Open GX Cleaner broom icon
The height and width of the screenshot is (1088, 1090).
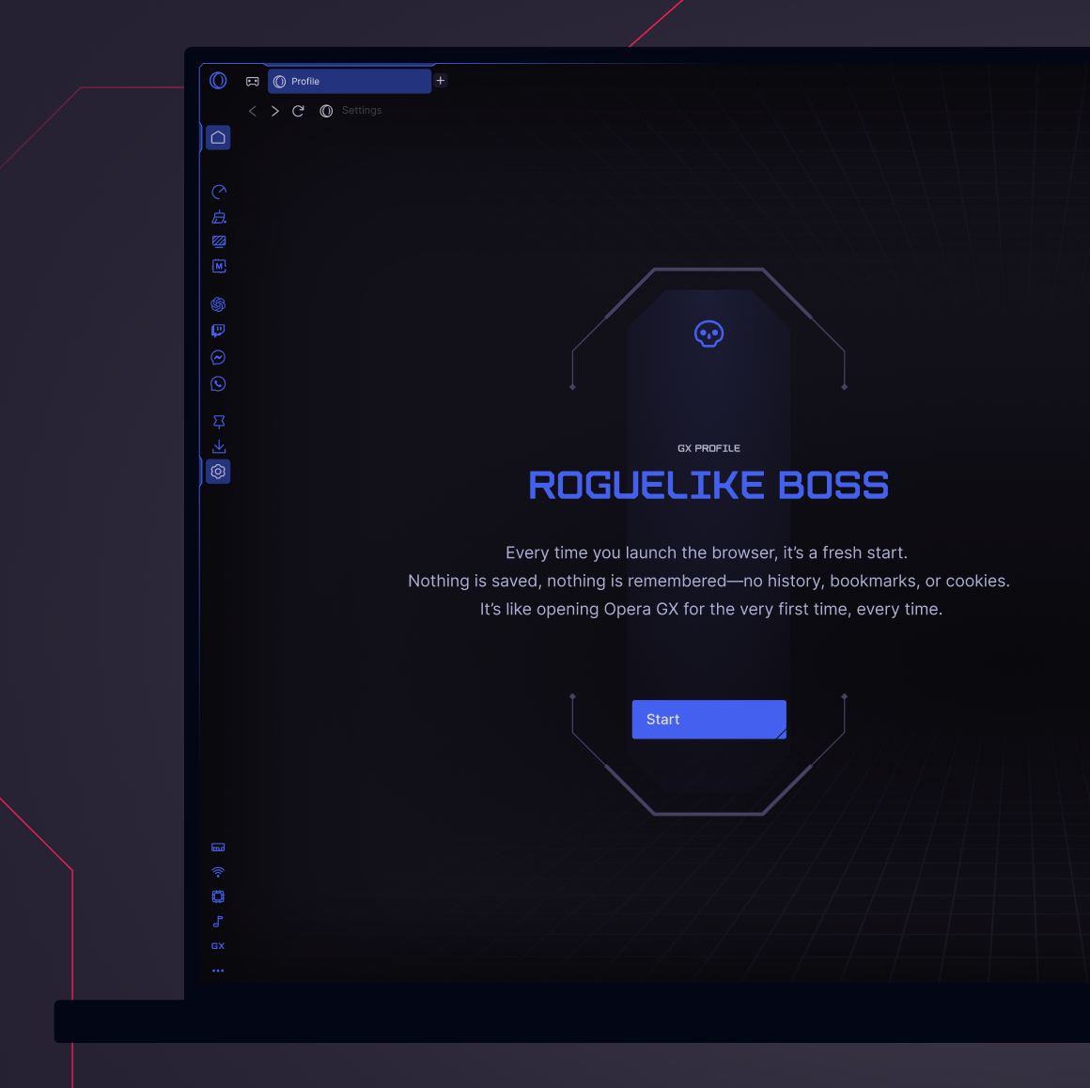218,217
